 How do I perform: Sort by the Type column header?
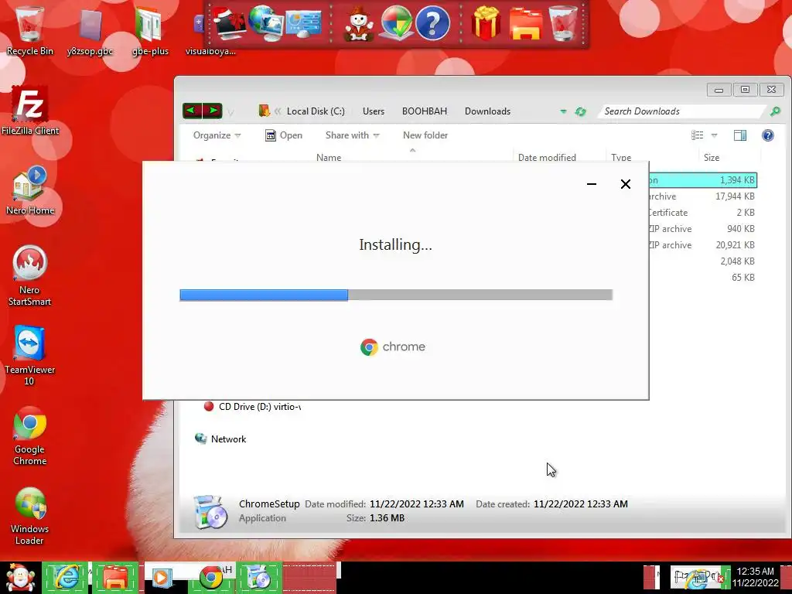pyautogui.click(x=621, y=157)
